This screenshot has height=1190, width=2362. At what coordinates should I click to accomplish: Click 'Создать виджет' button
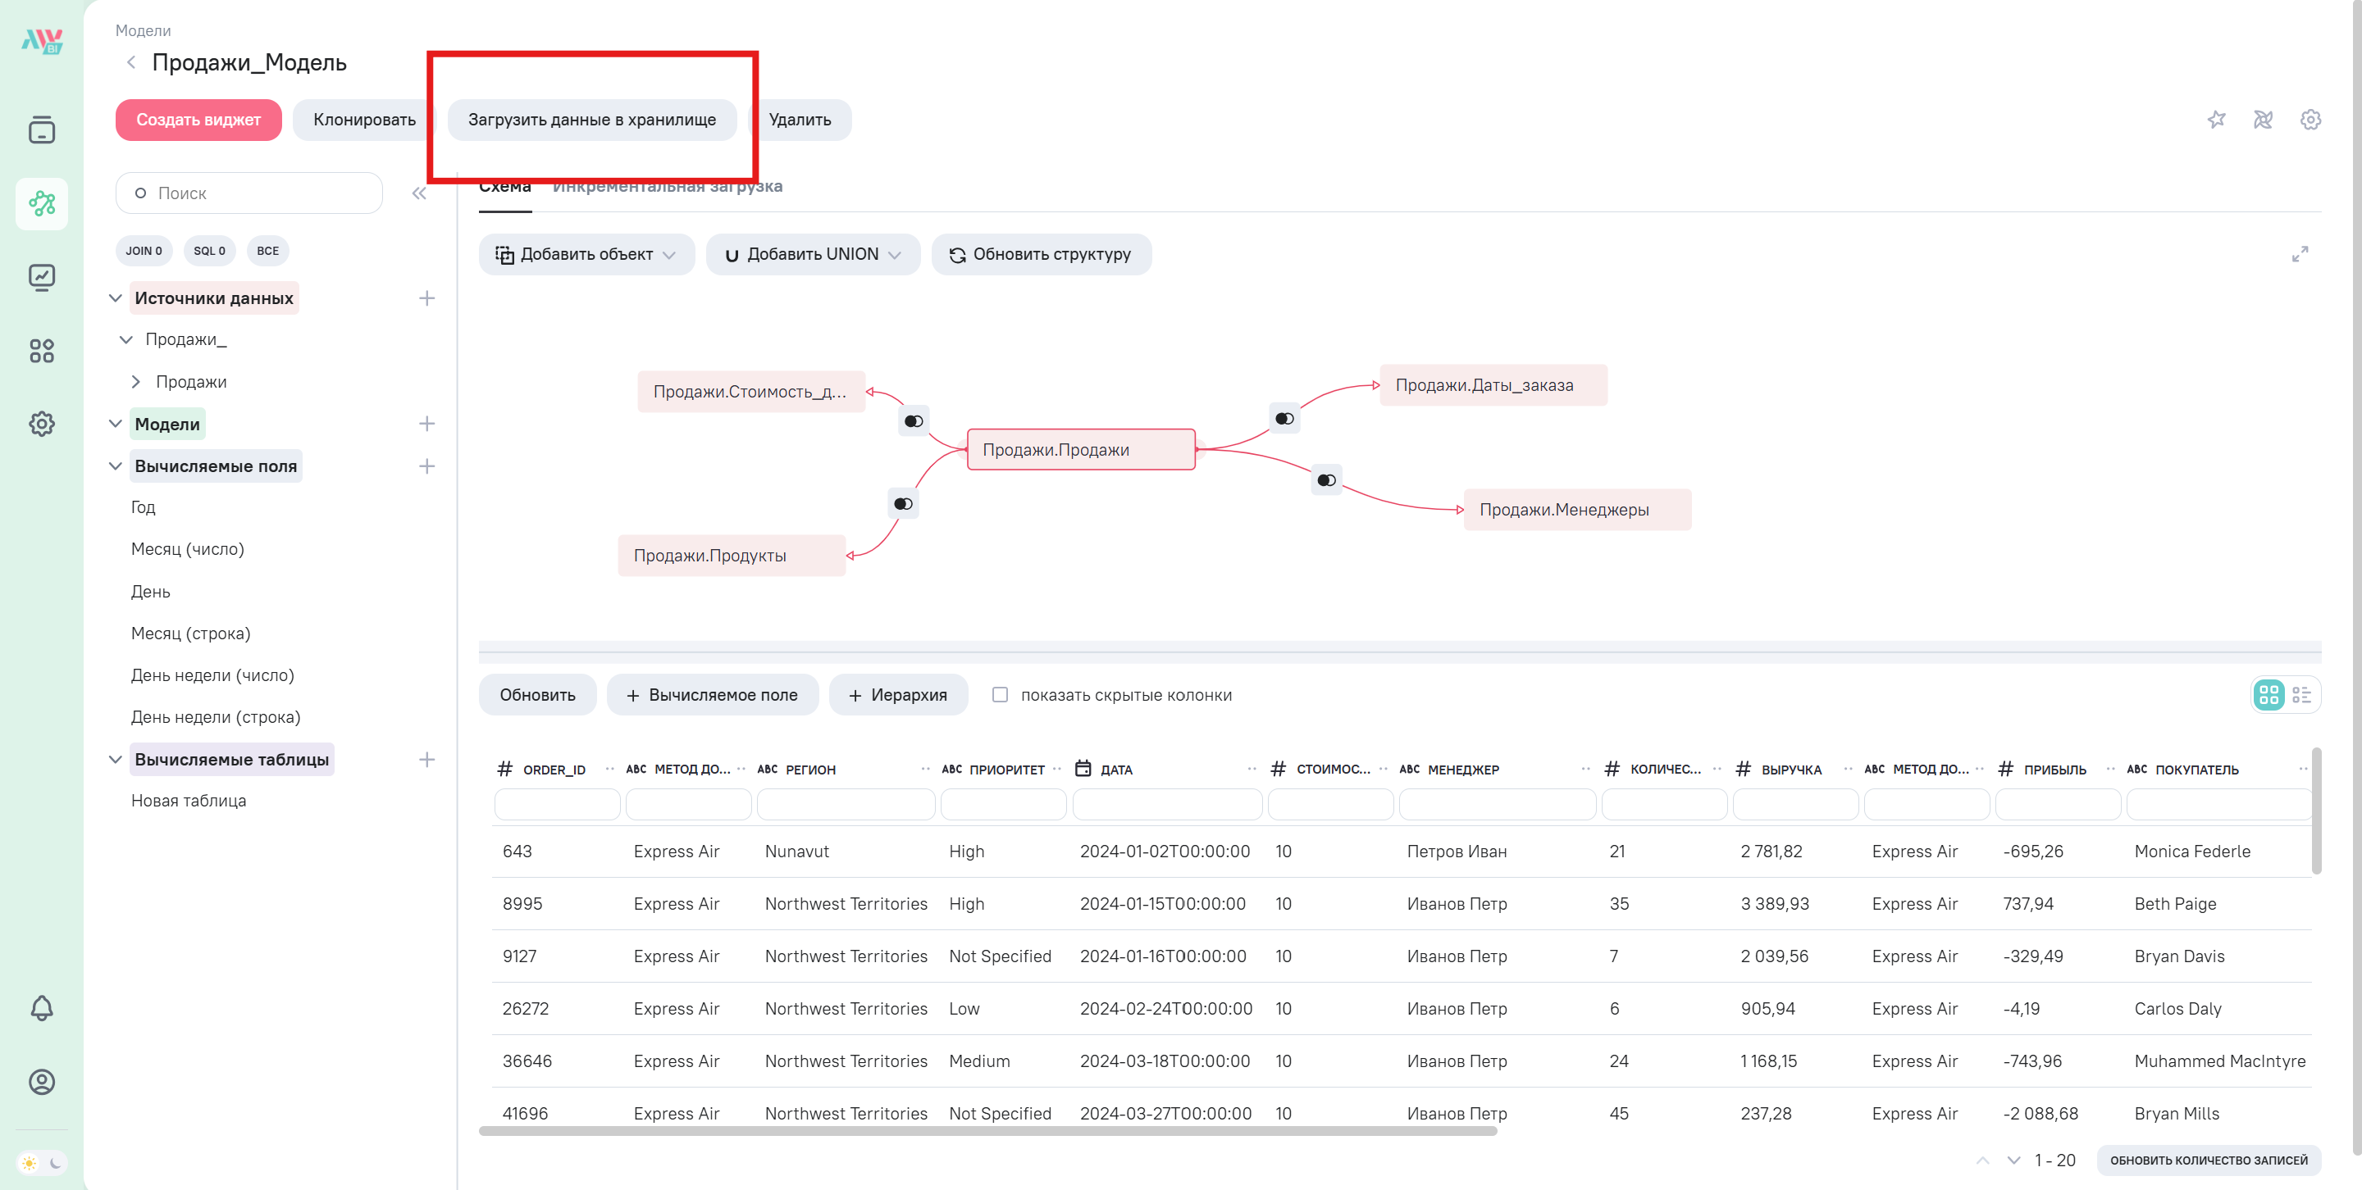click(198, 120)
